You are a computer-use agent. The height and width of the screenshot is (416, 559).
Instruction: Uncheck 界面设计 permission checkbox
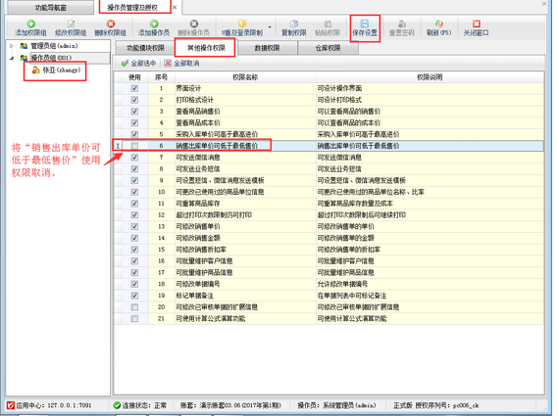point(134,88)
